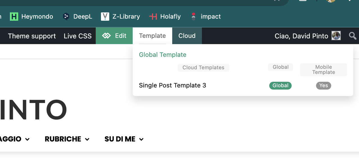This screenshot has width=359, height=163.
Task: Toggle the green Global badge
Action: (x=280, y=86)
